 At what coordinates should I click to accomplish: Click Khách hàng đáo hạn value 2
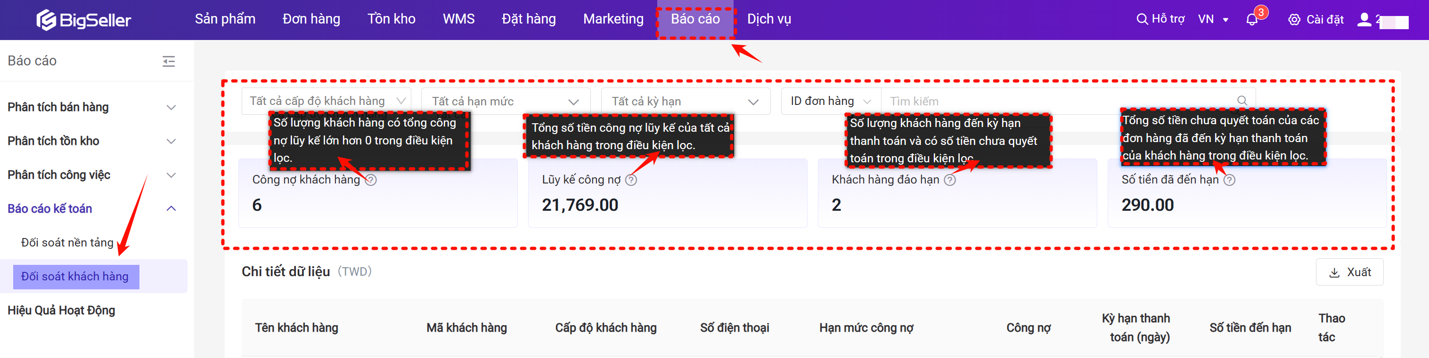click(836, 205)
